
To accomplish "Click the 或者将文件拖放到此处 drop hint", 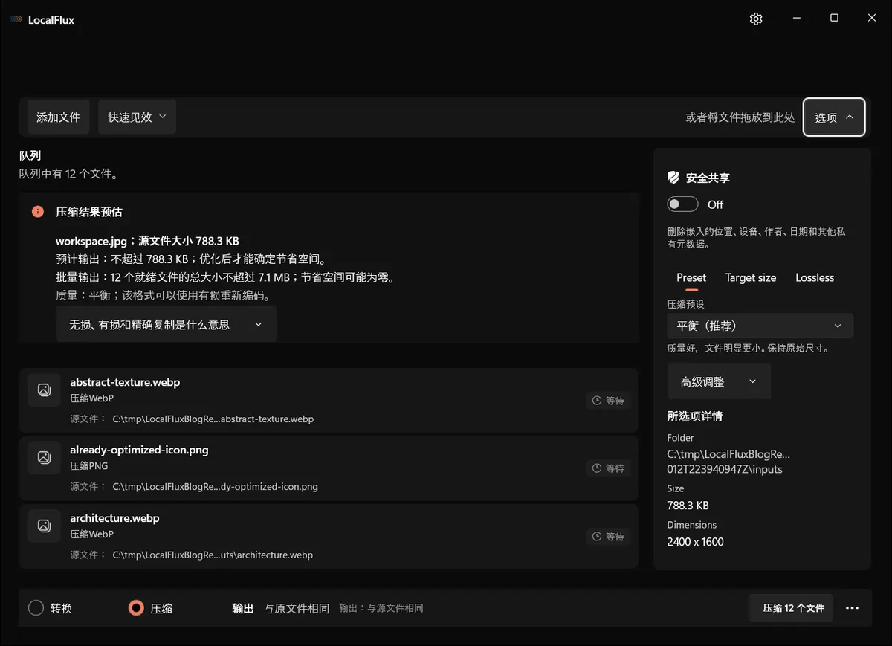I will (x=740, y=117).
